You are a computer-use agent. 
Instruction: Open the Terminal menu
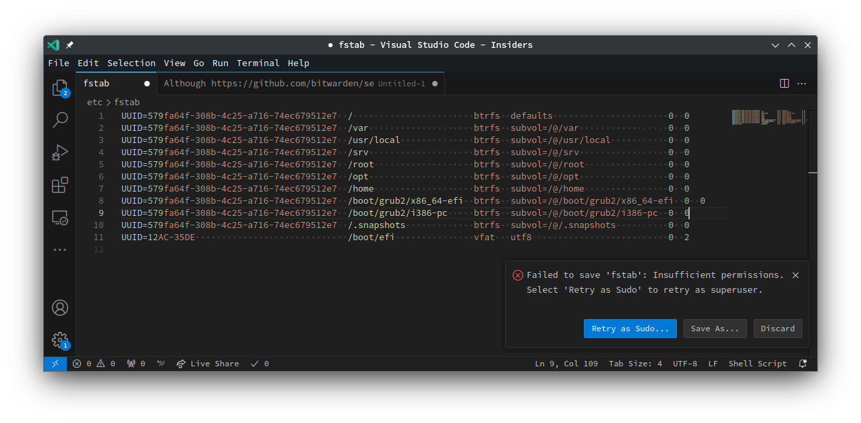[258, 63]
